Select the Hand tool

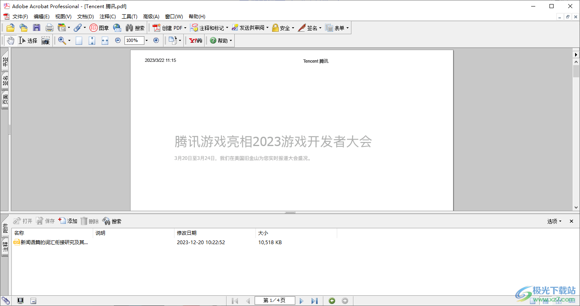[11, 40]
